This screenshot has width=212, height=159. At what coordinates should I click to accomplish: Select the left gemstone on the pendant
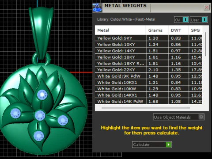[15, 113]
